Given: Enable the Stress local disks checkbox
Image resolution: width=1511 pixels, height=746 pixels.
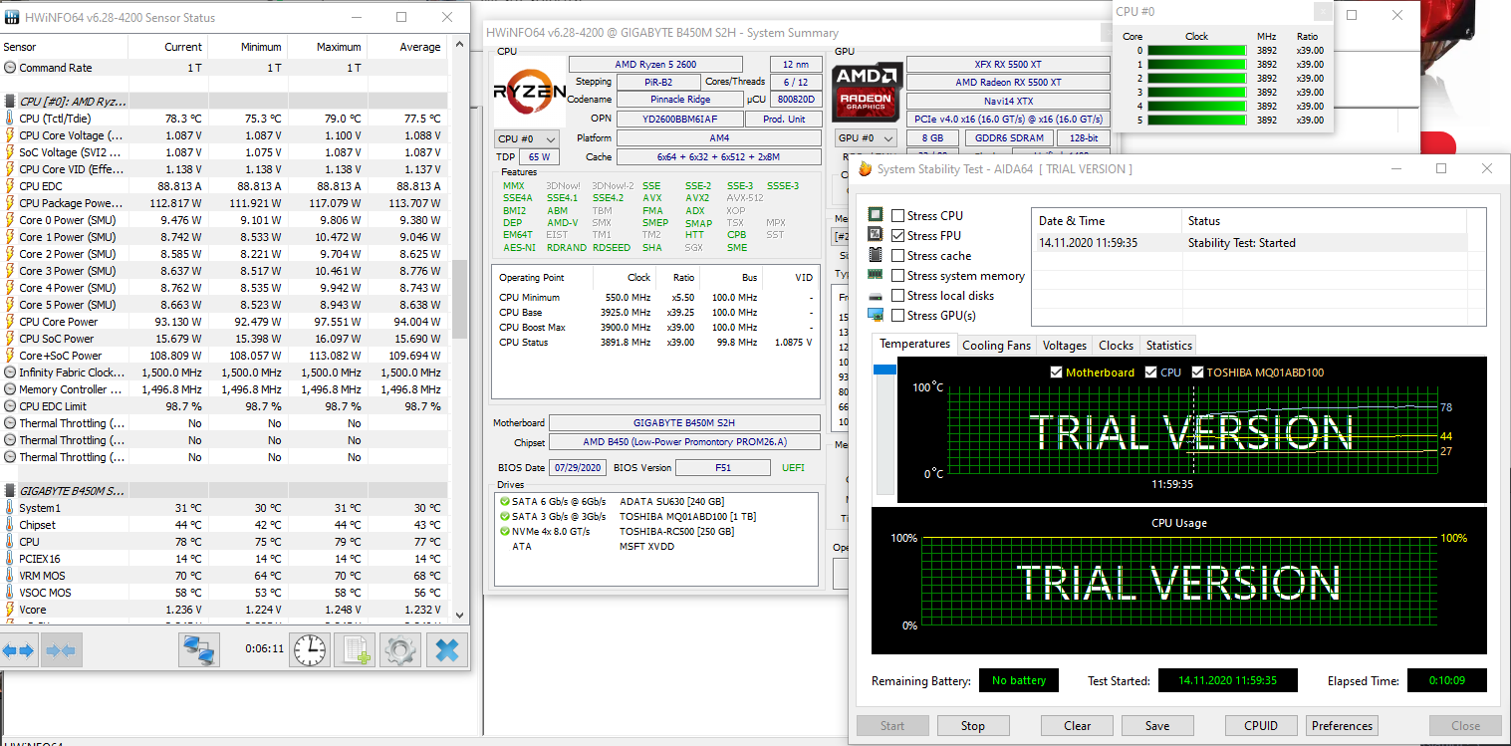Looking at the screenshot, I should pos(898,296).
